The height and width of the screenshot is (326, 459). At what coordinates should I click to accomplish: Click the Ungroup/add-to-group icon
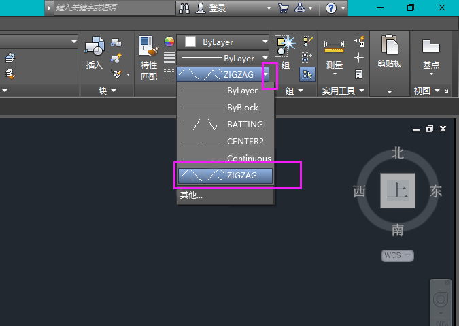[x=307, y=57]
